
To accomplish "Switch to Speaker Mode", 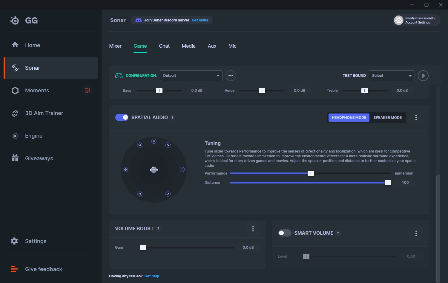I will (x=388, y=118).
